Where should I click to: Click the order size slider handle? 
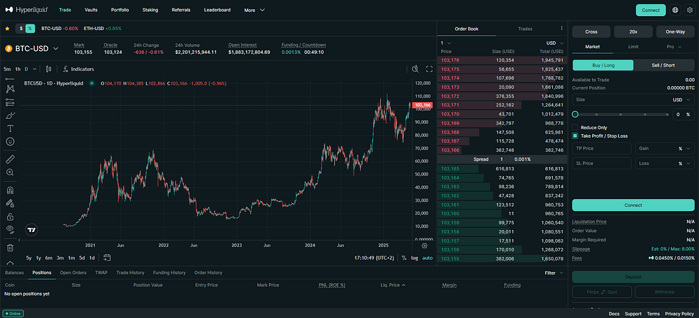pos(575,114)
